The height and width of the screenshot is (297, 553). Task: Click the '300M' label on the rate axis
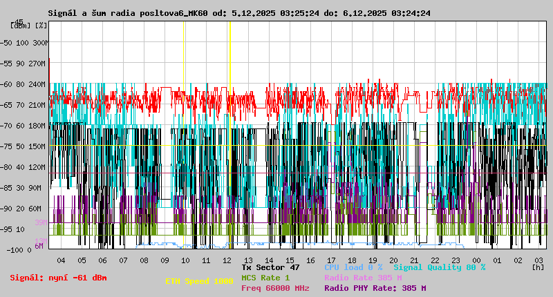tap(40, 43)
